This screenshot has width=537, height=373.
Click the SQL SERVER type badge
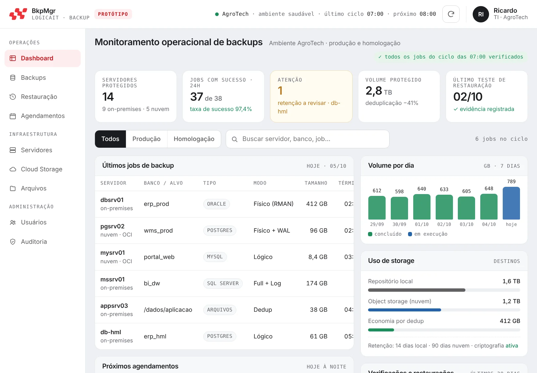(223, 283)
